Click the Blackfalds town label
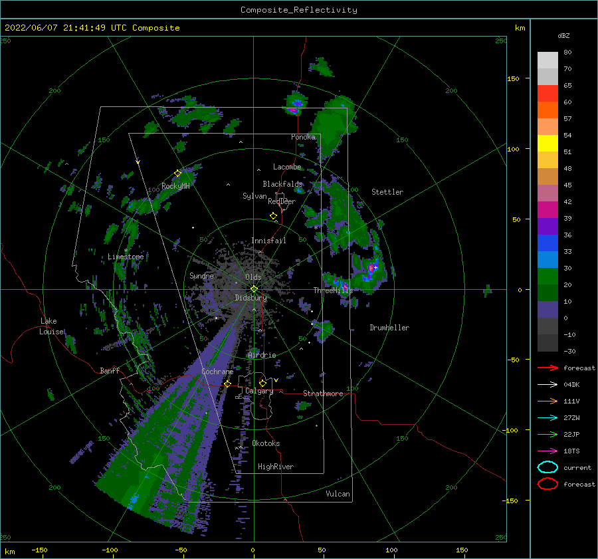The image size is (598, 559). point(282,184)
